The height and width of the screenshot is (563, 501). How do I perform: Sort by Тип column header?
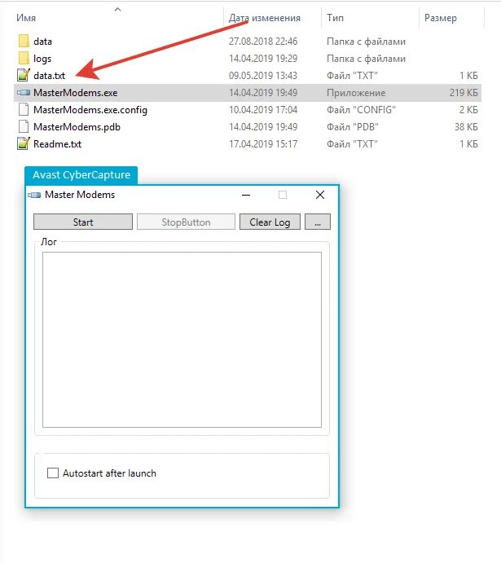coord(335,18)
